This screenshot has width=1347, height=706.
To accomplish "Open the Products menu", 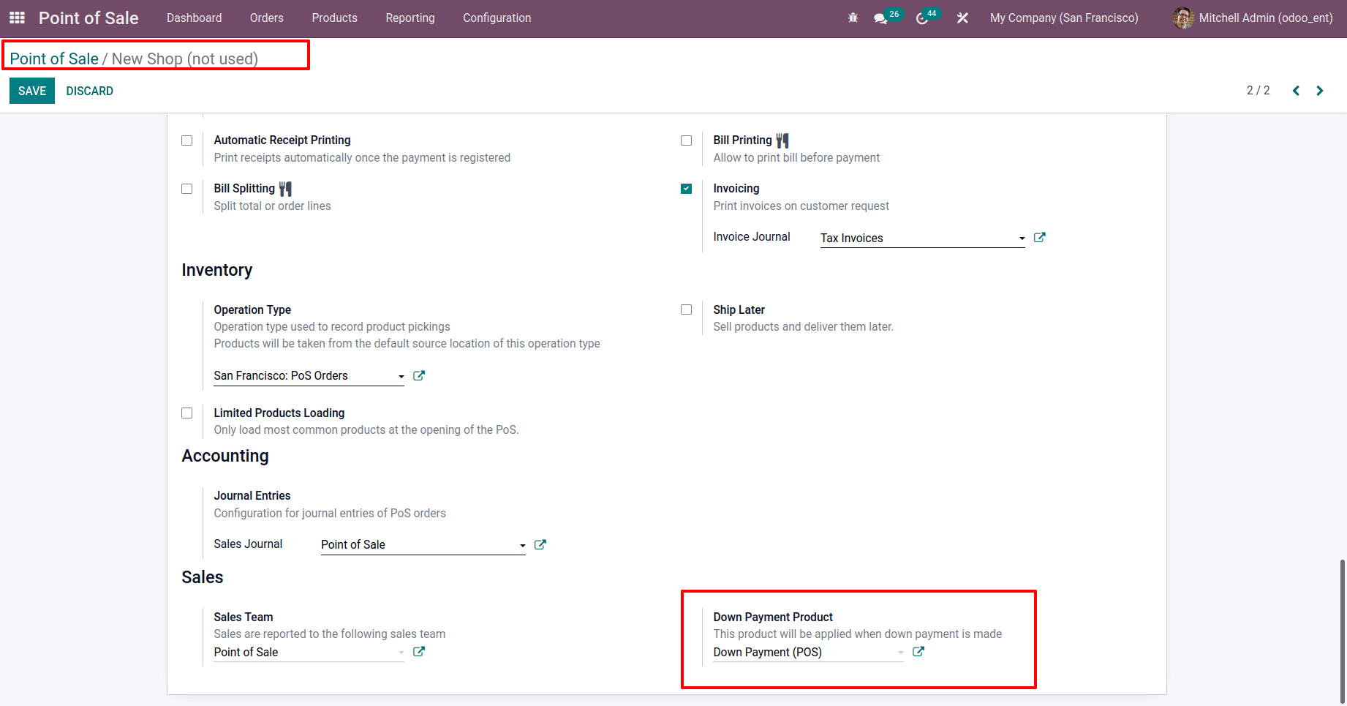I will (x=334, y=18).
